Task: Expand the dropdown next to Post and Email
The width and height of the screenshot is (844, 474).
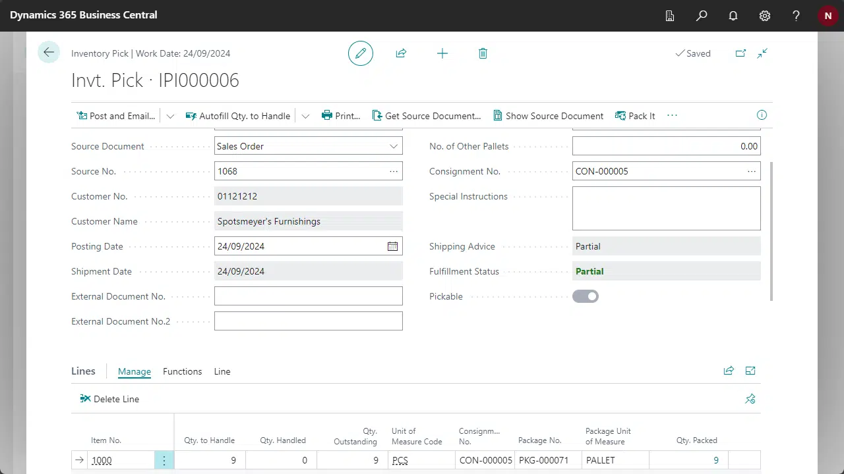Action: [170, 116]
